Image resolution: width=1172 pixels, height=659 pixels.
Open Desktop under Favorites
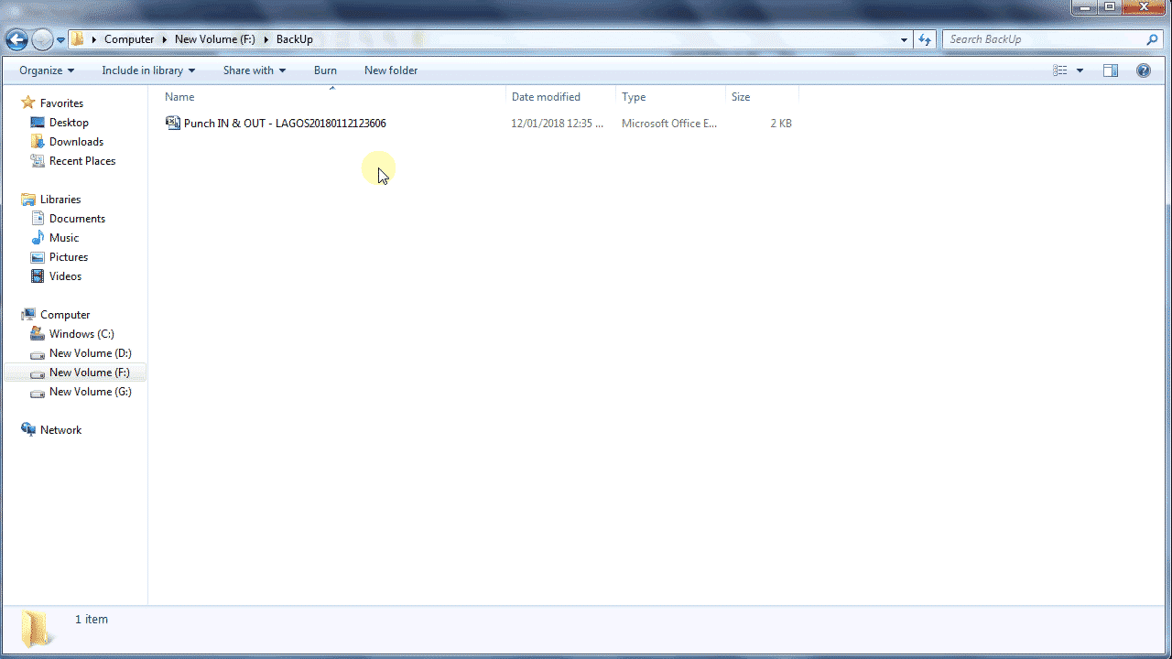[x=69, y=123]
